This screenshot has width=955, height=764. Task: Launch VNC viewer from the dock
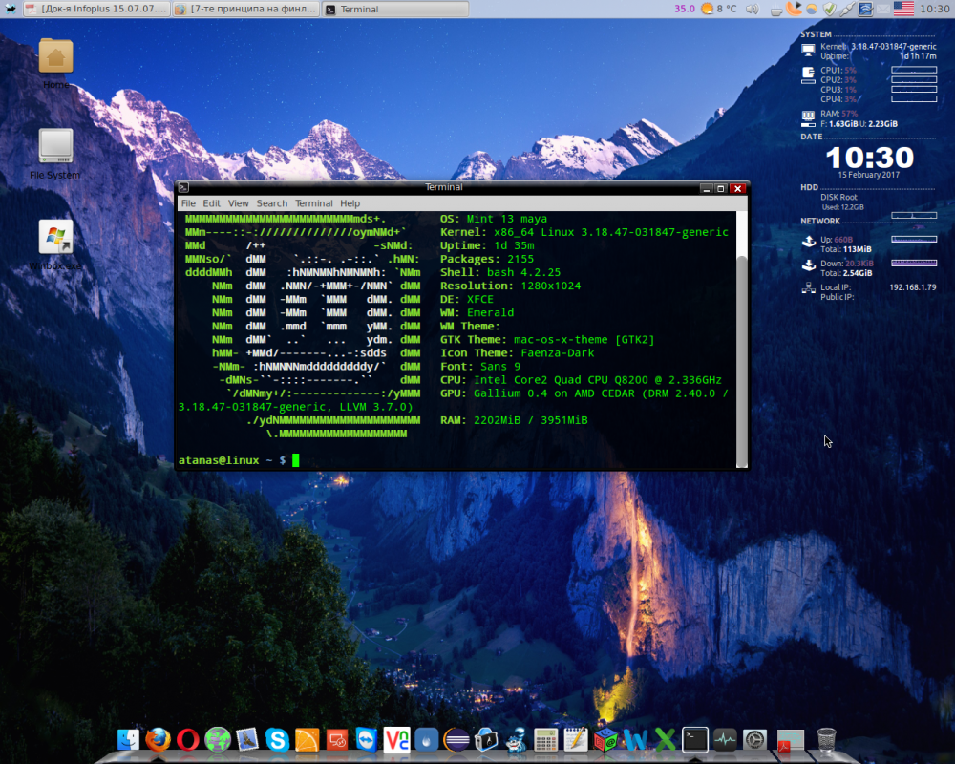(x=396, y=739)
